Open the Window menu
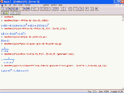This screenshot has width=124, height=93. point(54,5)
